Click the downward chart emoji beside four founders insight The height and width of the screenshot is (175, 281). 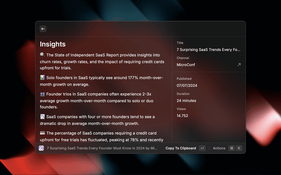pyautogui.click(x=42, y=117)
